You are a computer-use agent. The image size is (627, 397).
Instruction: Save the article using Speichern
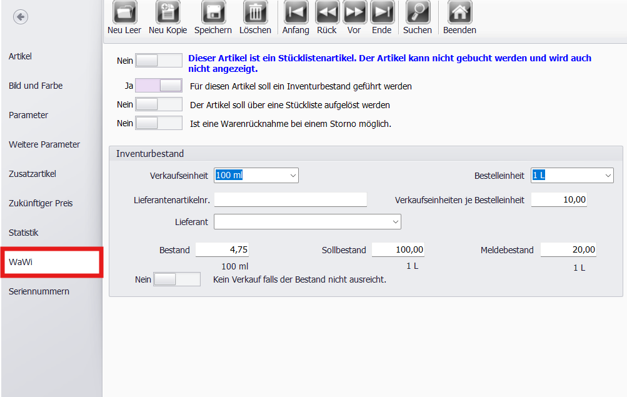(x=213, y=13)
